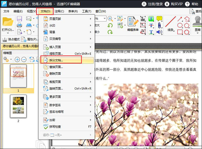Expand the 水印 submenu
202x149 pixels.
point(67,25)
